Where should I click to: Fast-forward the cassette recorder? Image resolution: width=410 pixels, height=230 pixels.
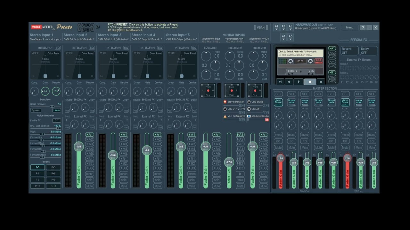point(289,82)
